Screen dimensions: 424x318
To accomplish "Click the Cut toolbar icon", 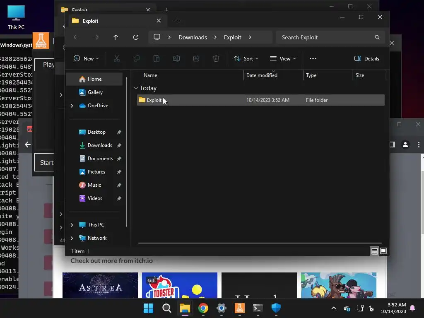I will coord(116,58).
